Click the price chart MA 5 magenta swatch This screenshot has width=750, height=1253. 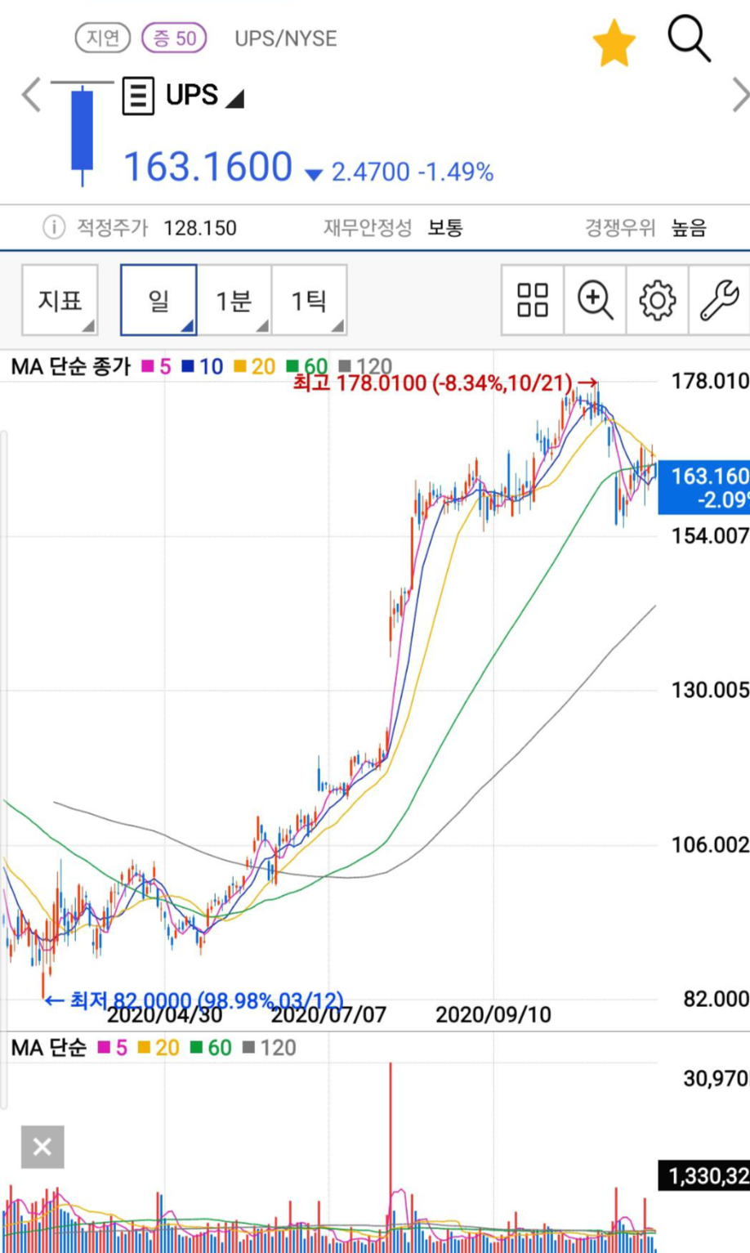tap(149, 366)
